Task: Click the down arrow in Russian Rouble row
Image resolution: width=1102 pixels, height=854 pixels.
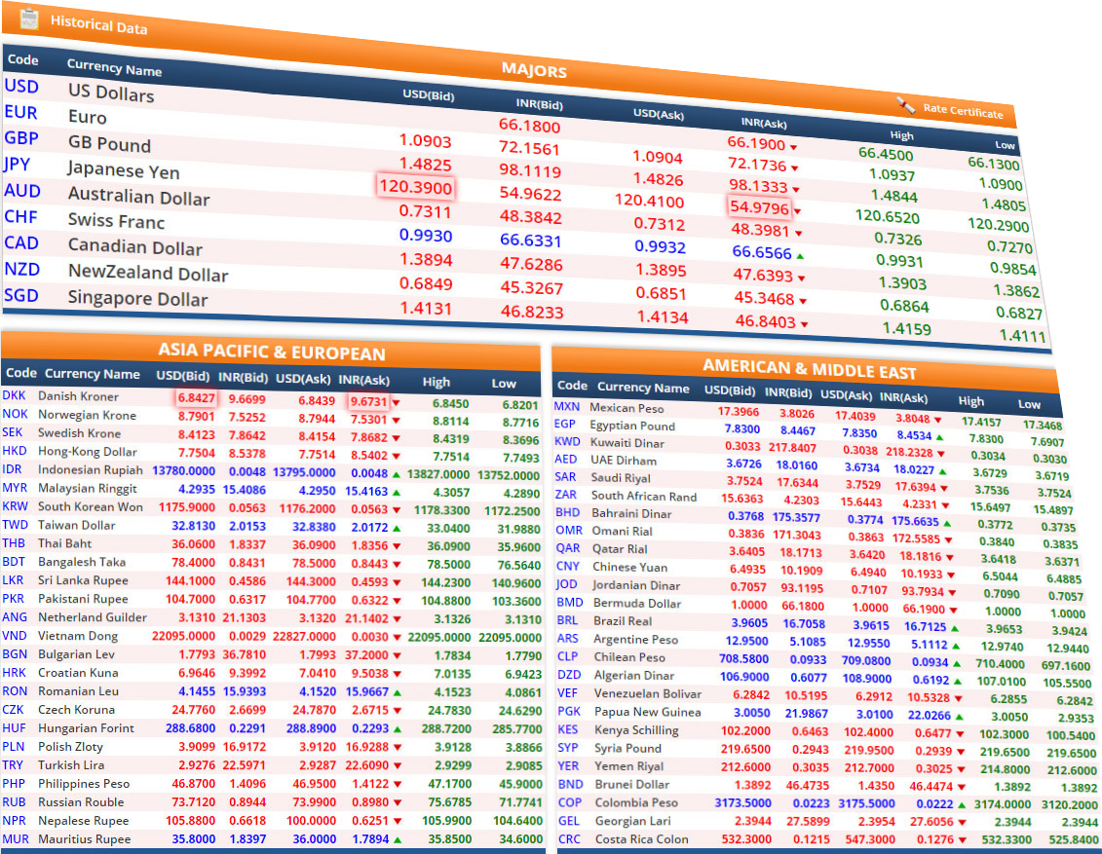Action: (x=398, y=802)
